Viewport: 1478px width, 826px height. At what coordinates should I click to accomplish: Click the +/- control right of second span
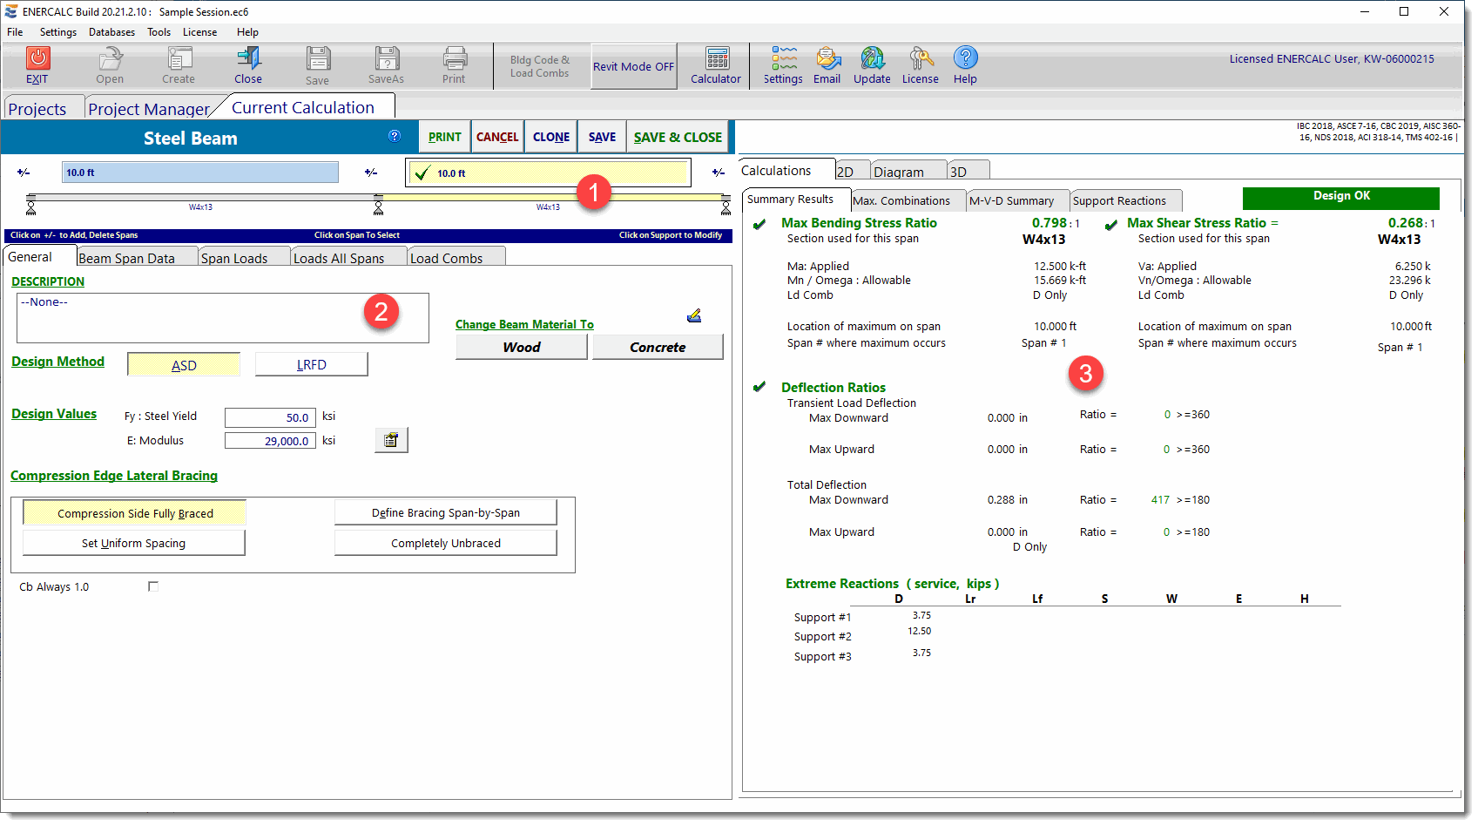(719, 173)
